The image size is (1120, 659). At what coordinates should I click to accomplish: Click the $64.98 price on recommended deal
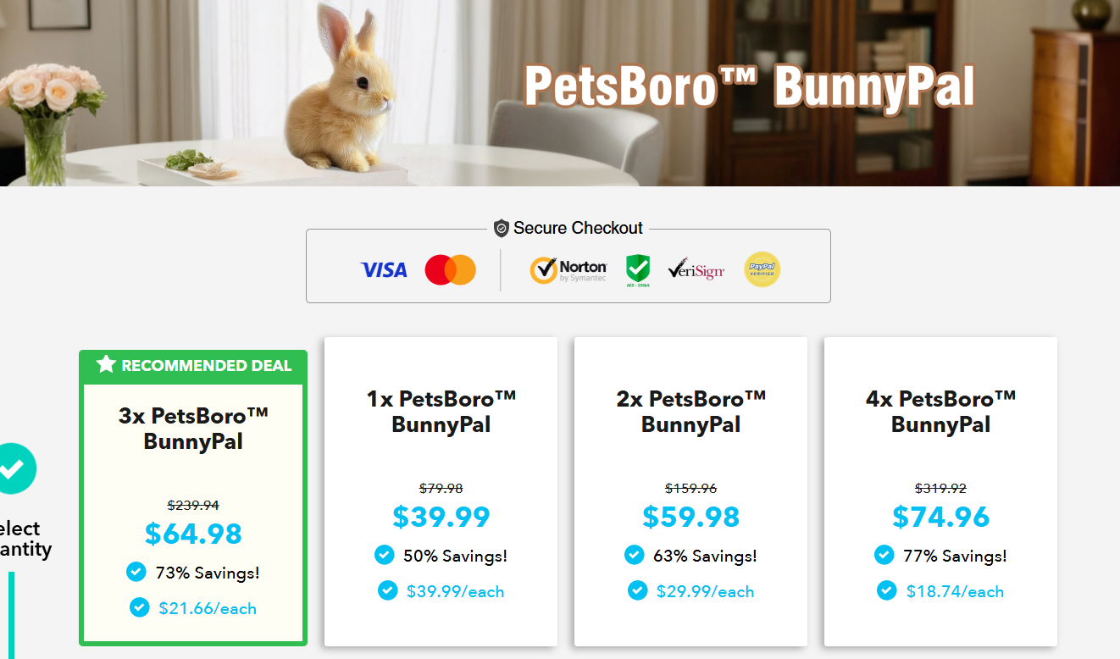coord(193,534)
